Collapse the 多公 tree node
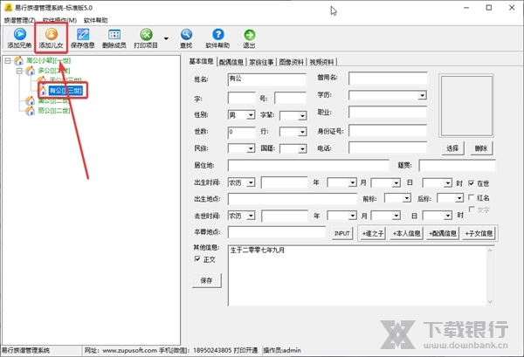Screen dimensions: 524x357 pos(19,71)
